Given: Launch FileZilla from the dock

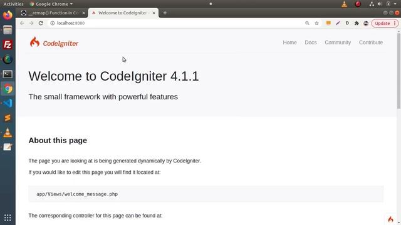Looking at the screenshot, I should [8, 44].
